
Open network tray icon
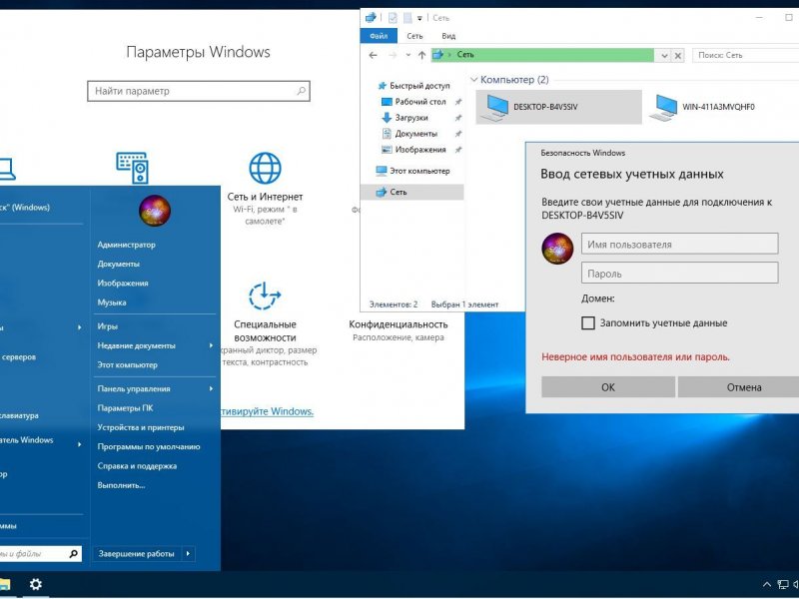pos(783,585)
